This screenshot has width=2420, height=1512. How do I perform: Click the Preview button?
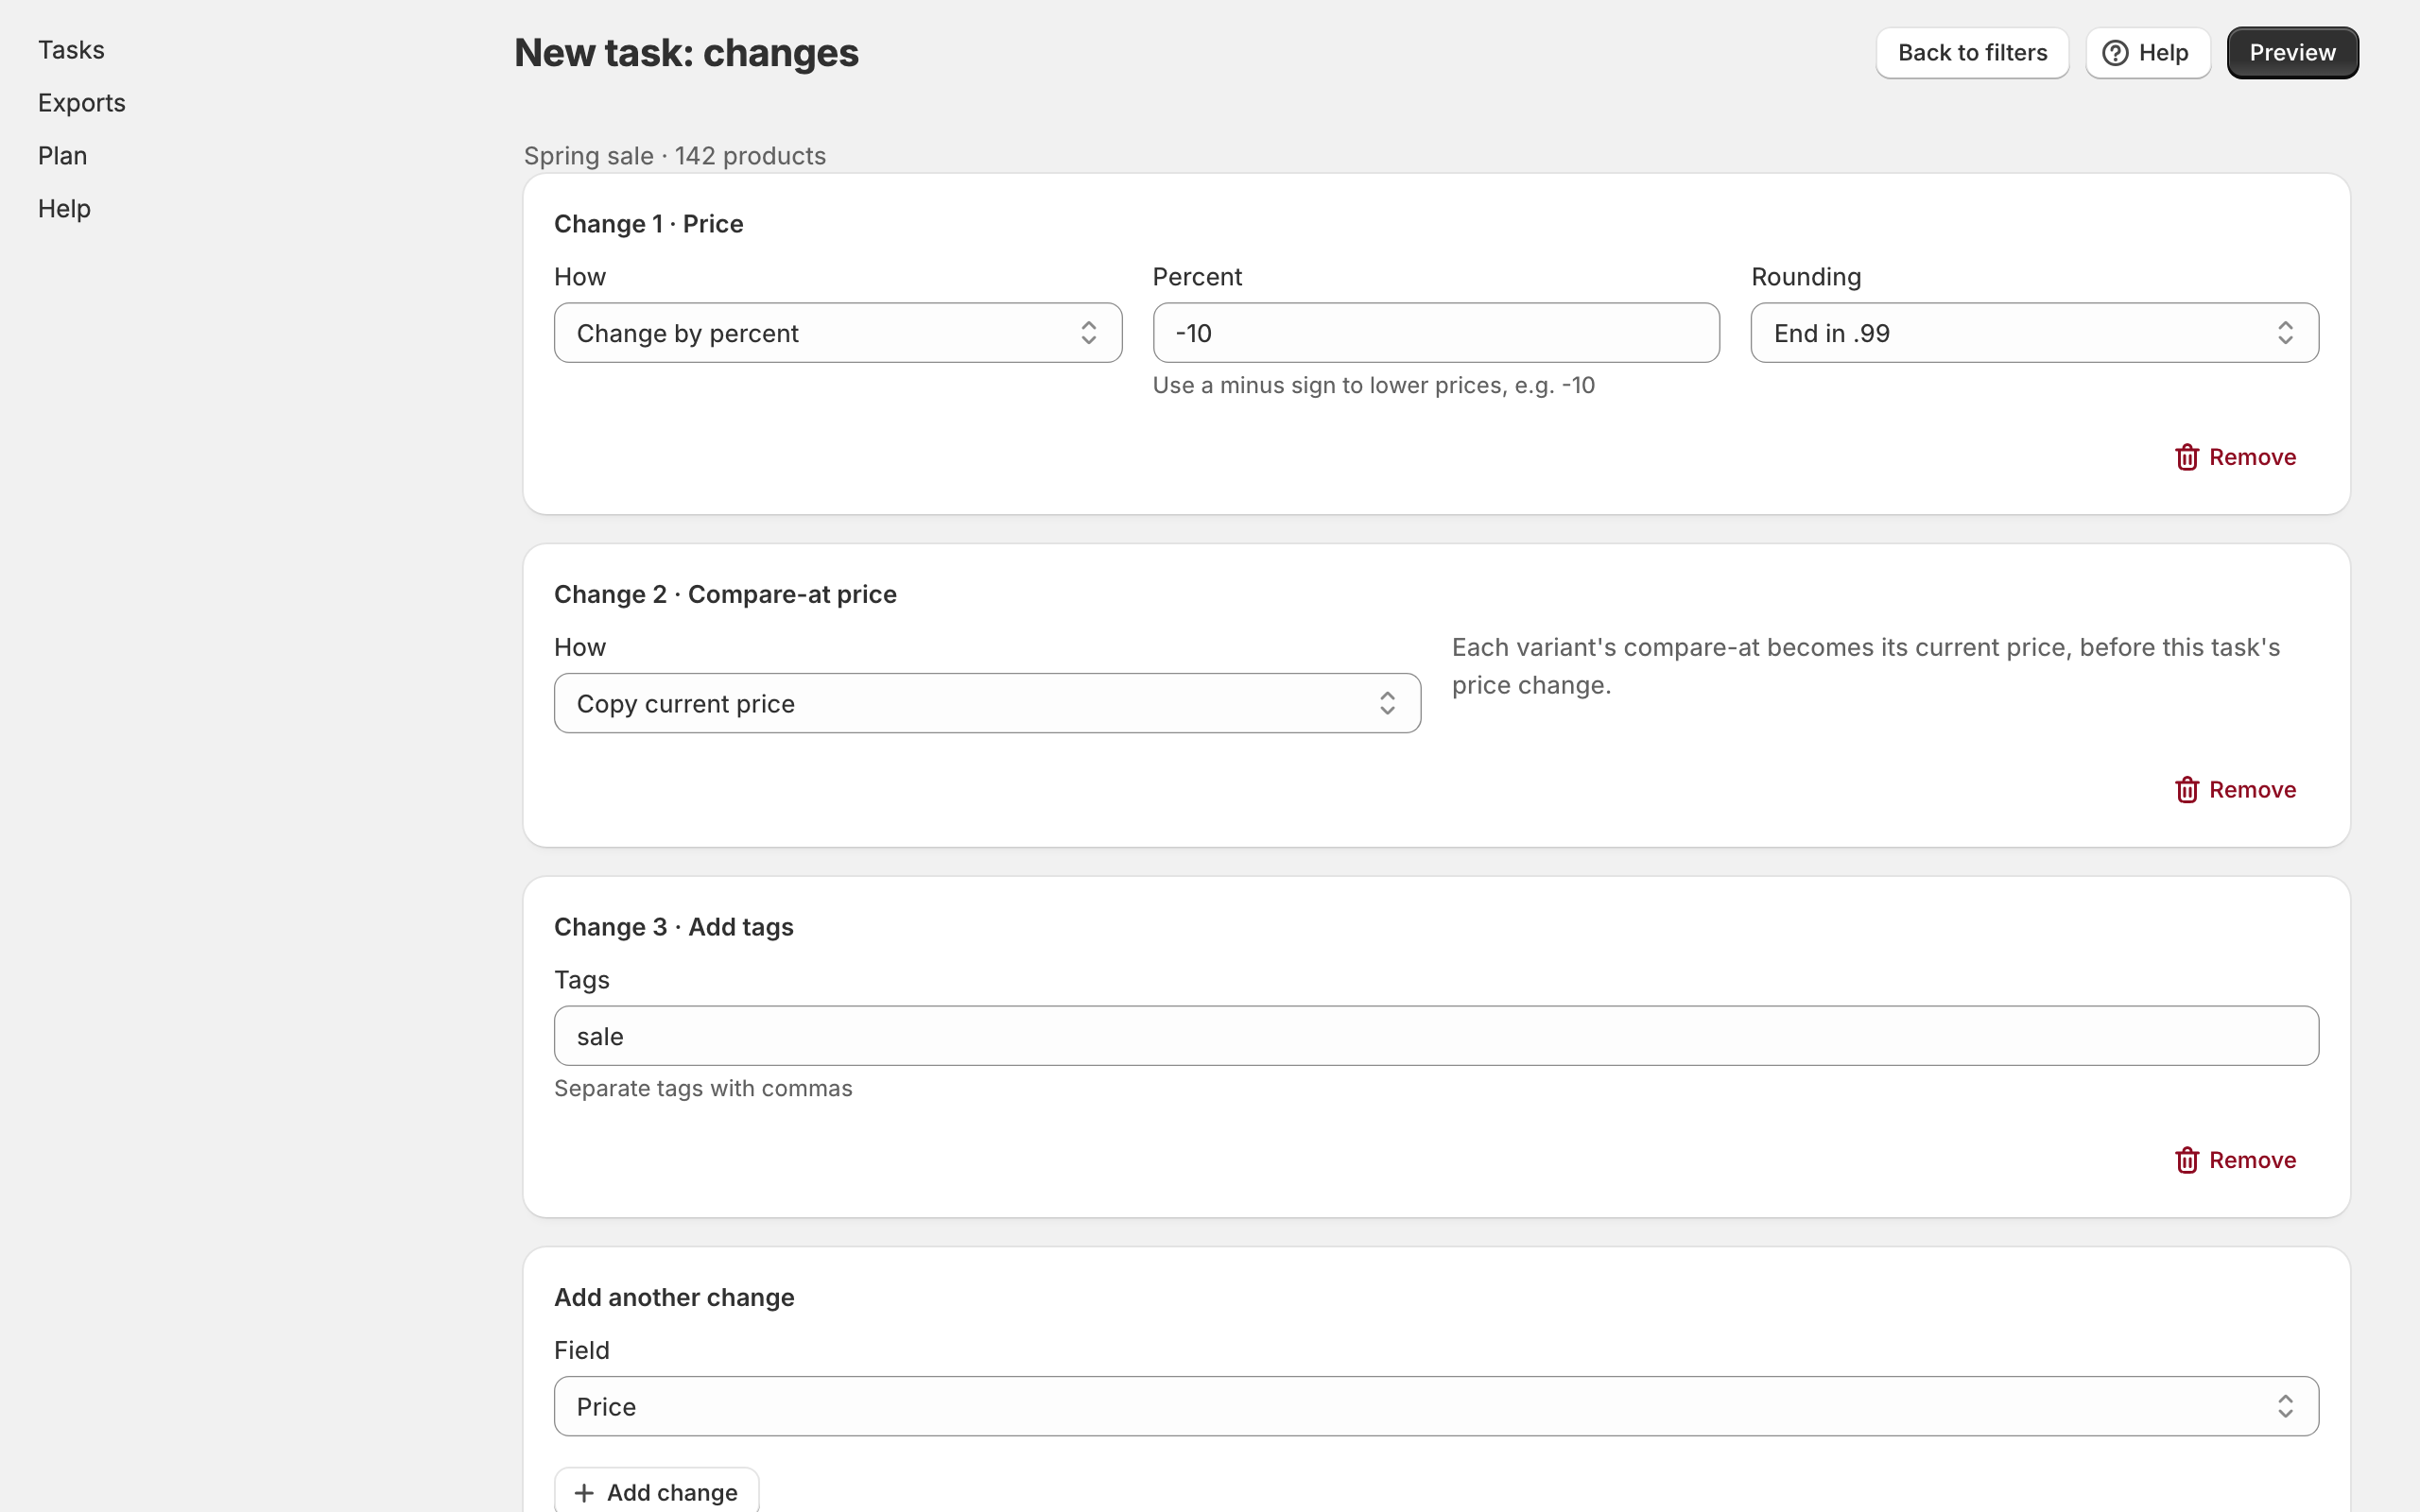2292,53
